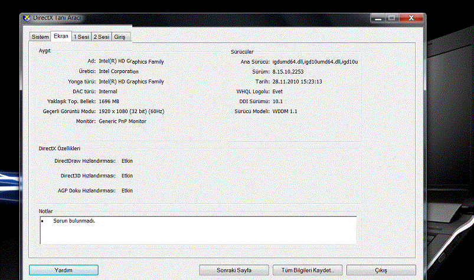
Task: Click the Çıkış button
Action: click(381, 271)
